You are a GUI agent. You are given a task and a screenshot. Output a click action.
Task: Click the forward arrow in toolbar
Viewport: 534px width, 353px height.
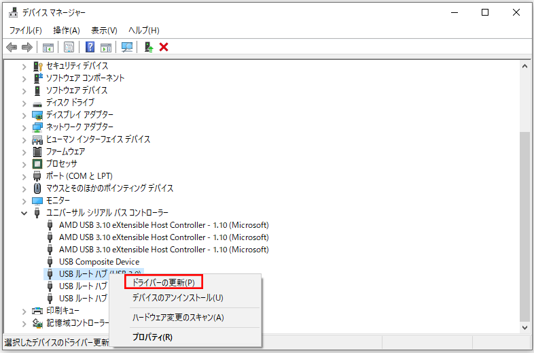click(x=27, y=47)
